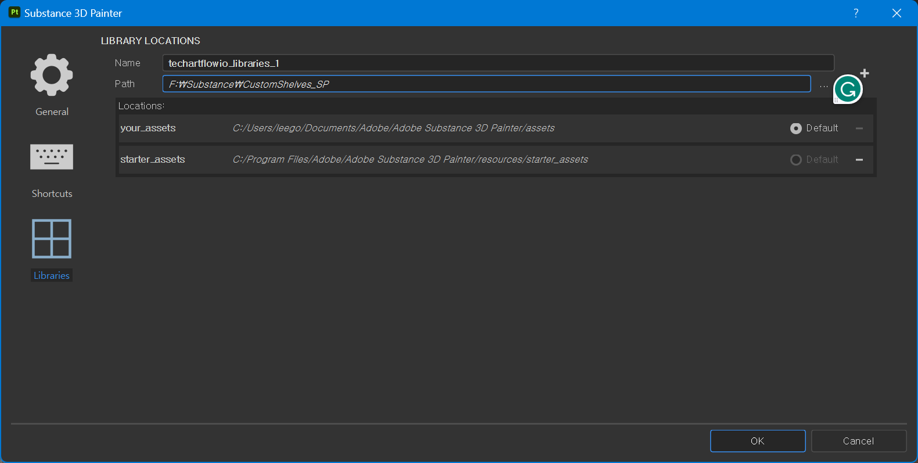This screenshot has width=918, height=463.
Task: Remove the starter_assets library with minus icon
Action: (859, 160)
